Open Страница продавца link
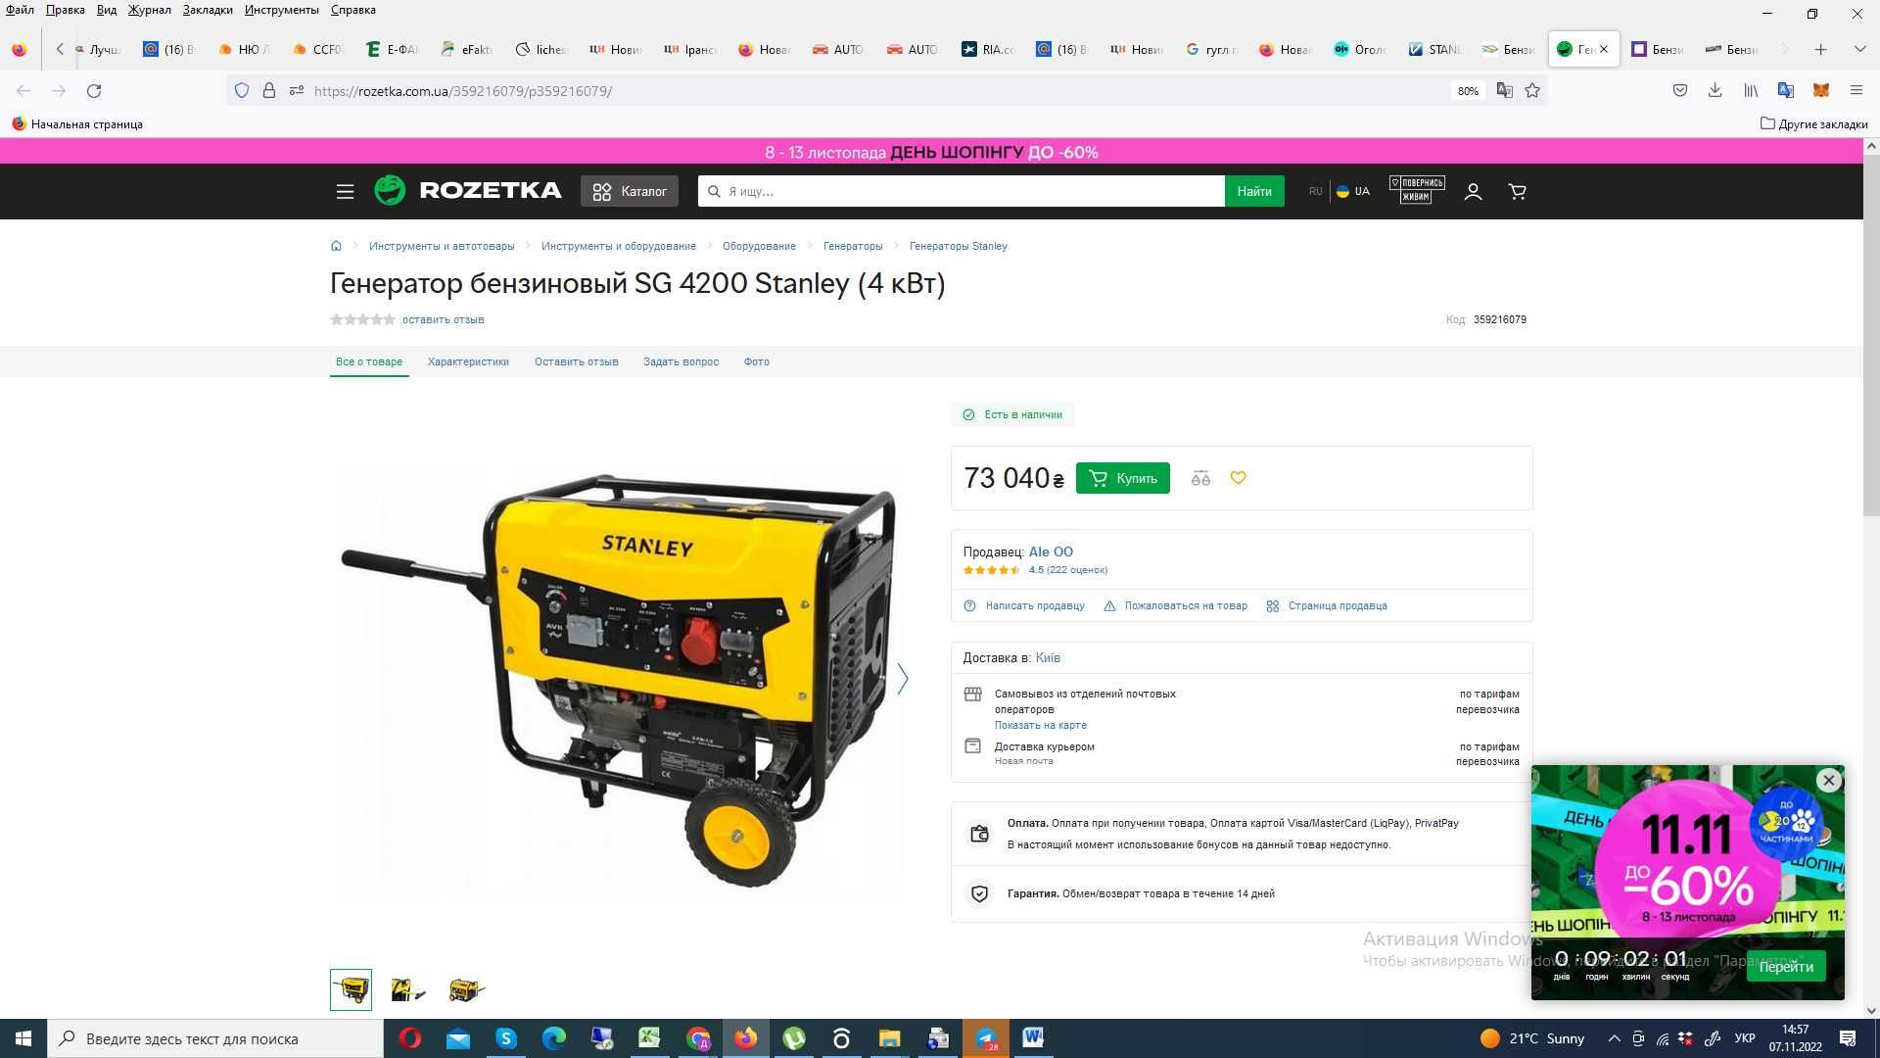 (x=1338, y=605)
